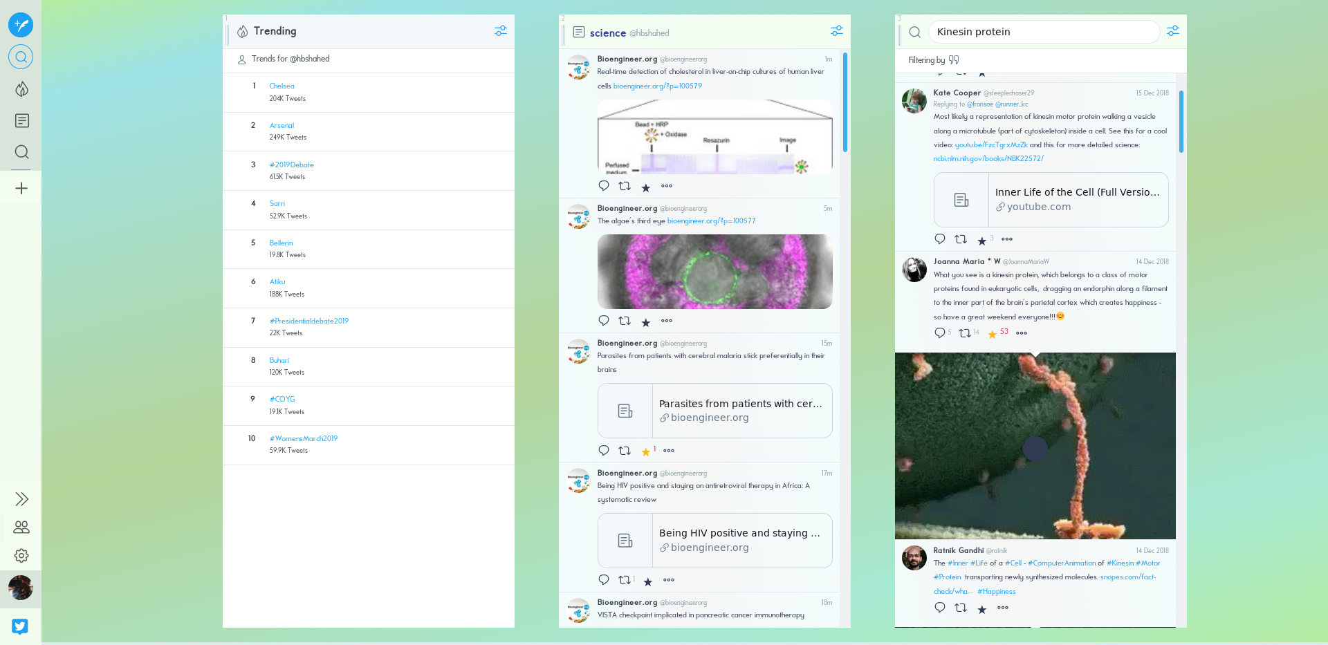Click the Twitter bird logo

click(x=20, y=626)
